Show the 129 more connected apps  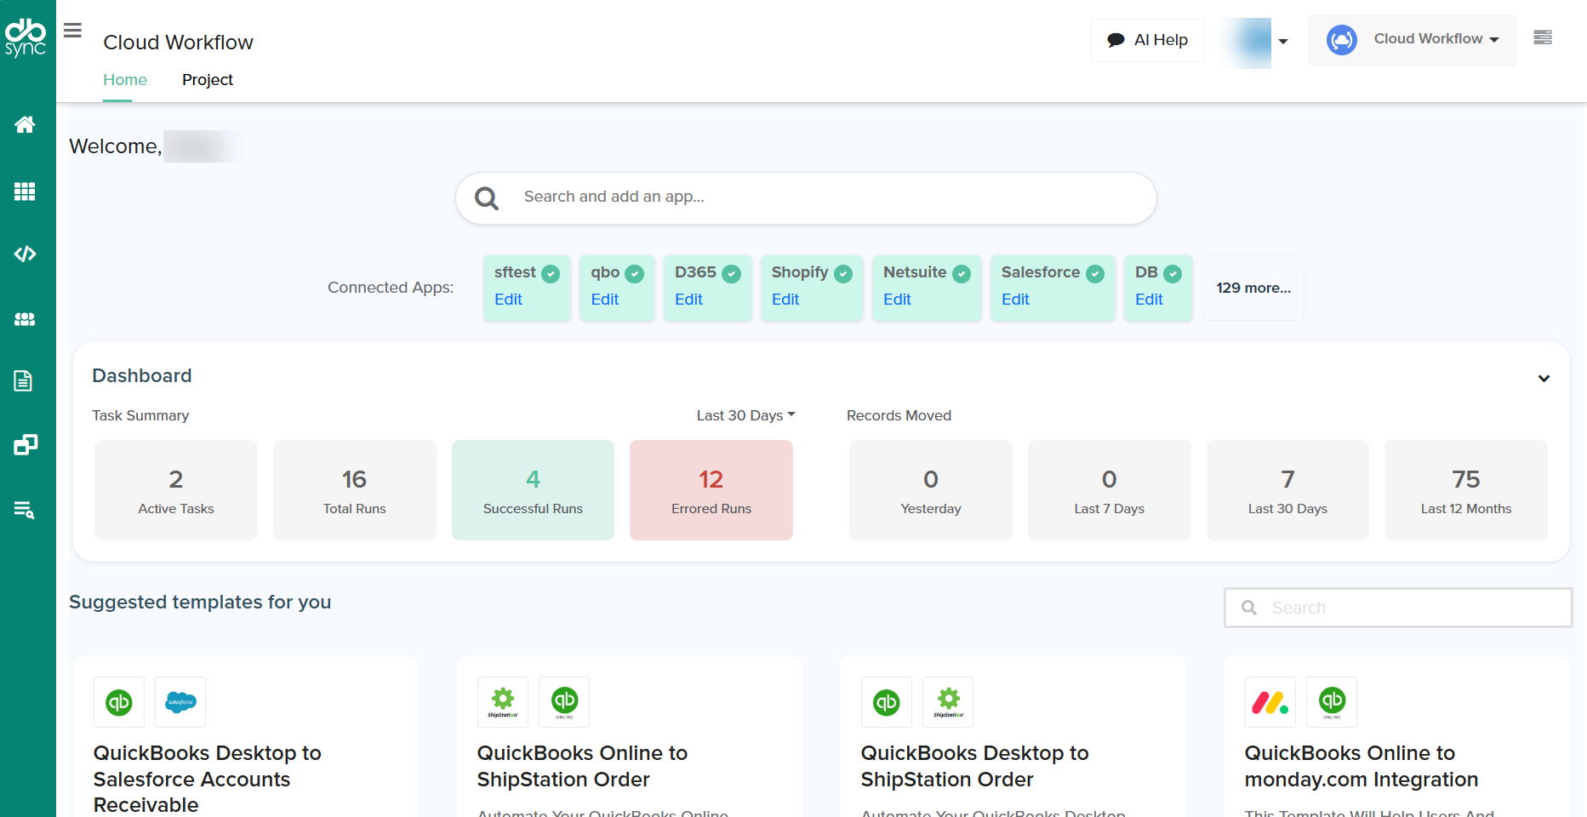1253,289
